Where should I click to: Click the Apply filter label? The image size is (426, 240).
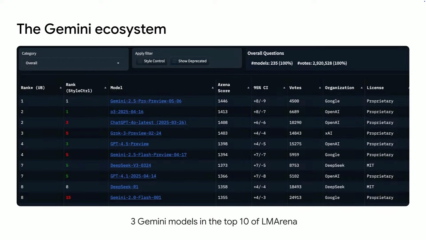[144, 53]
